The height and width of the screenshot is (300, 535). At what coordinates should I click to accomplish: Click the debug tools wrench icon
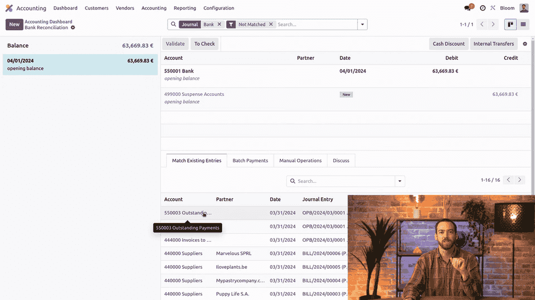coord(493,8)
